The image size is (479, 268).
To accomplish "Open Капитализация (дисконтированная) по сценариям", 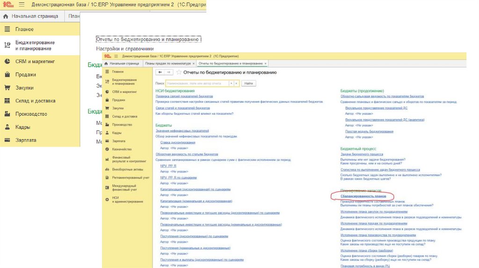I will (x=195, y=190).
